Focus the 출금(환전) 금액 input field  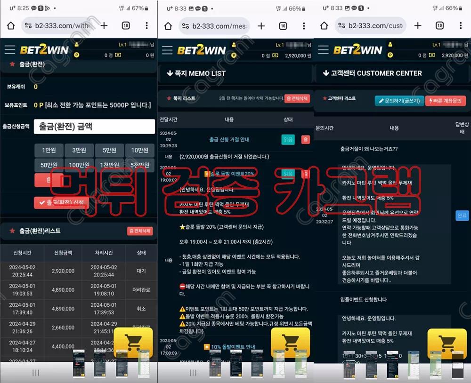94,127
